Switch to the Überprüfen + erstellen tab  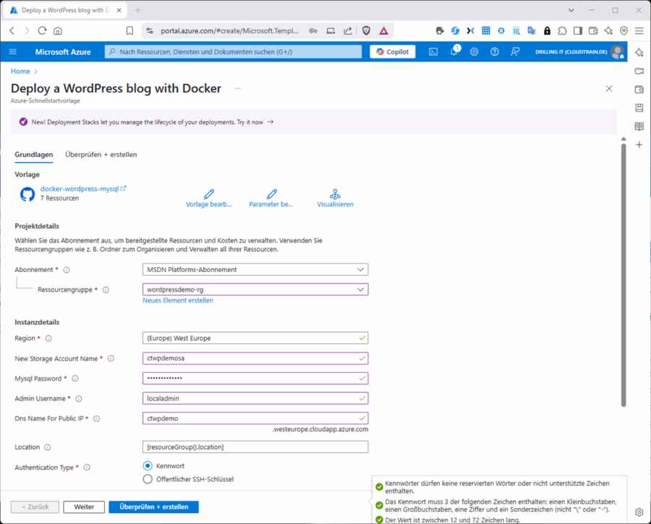pyautogui.click(x=101, y=155)
